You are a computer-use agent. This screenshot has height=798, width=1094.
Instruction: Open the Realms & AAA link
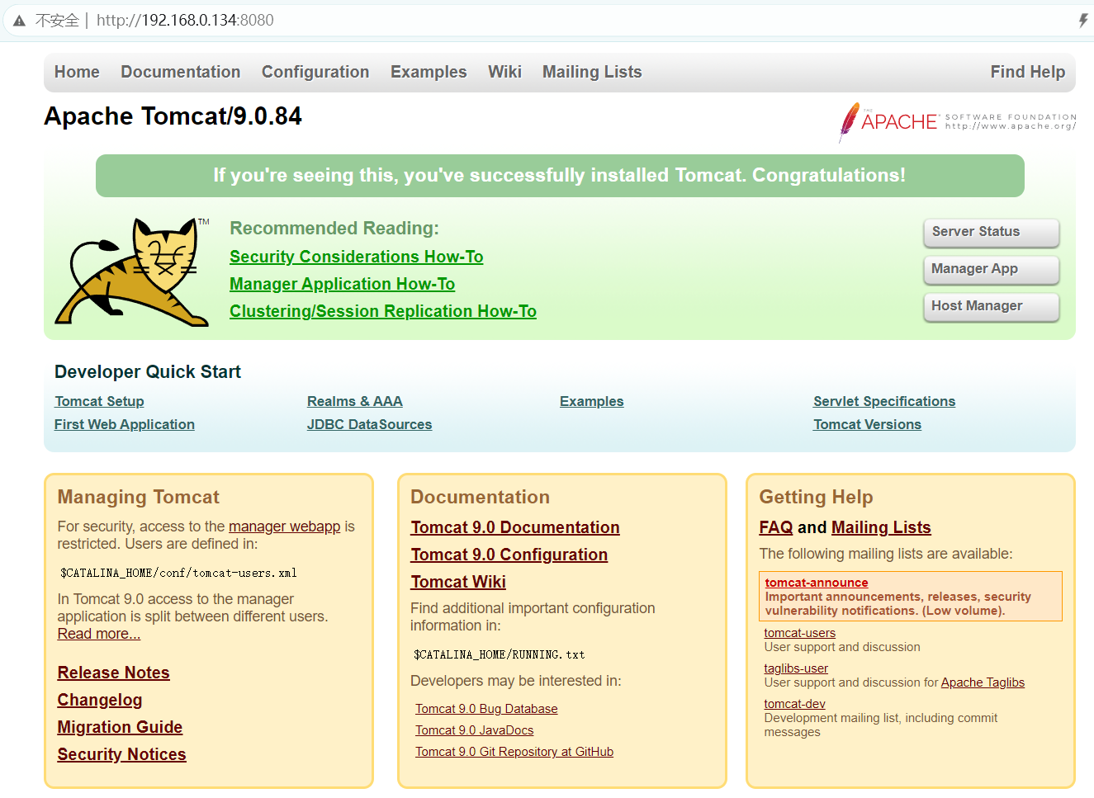(355, 401)
